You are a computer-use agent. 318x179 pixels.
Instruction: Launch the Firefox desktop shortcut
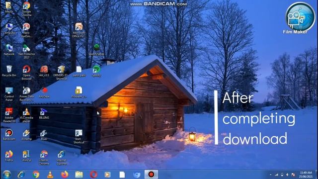coord(9,156)
